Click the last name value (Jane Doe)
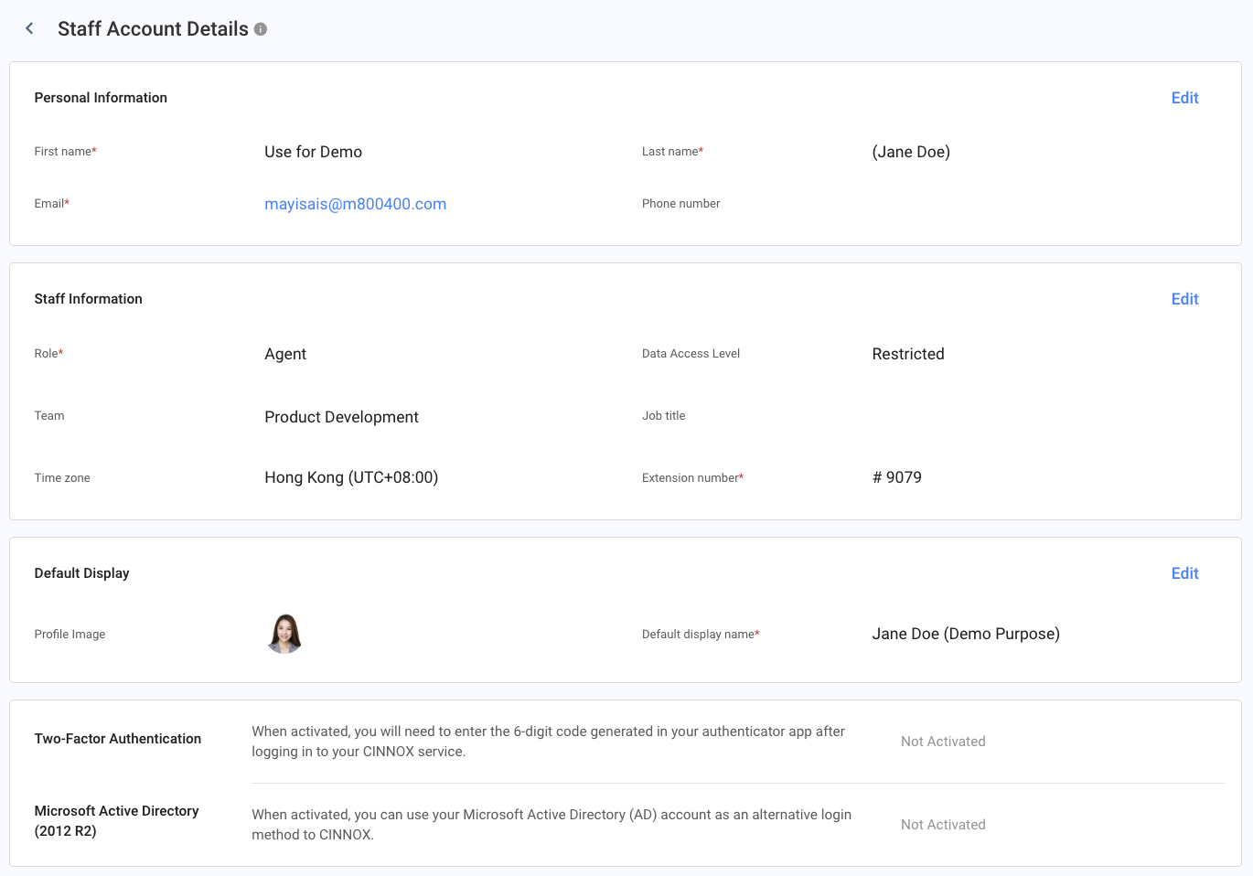This screenshot has height=876, width=1253. tap(911, 152)
